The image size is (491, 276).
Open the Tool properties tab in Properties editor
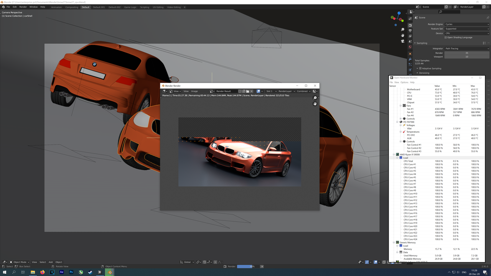410,18
